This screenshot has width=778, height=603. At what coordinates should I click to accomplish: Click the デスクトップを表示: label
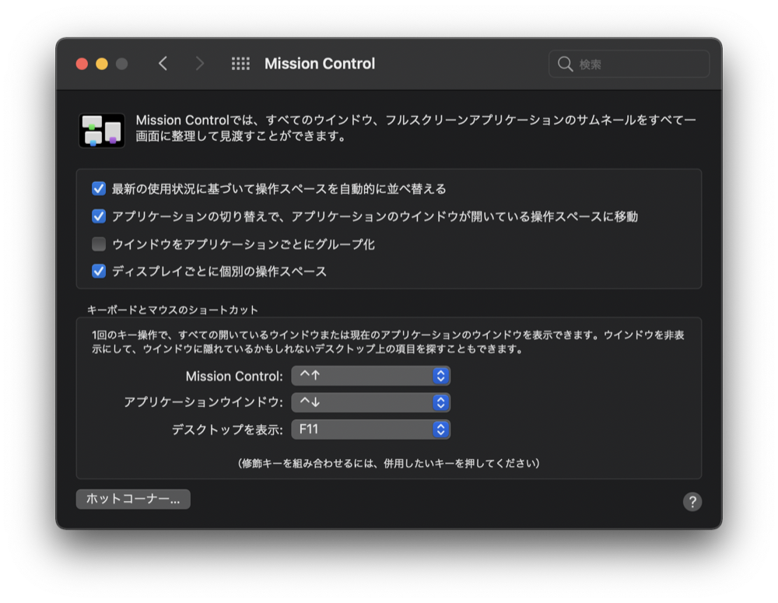click(227, 429)
